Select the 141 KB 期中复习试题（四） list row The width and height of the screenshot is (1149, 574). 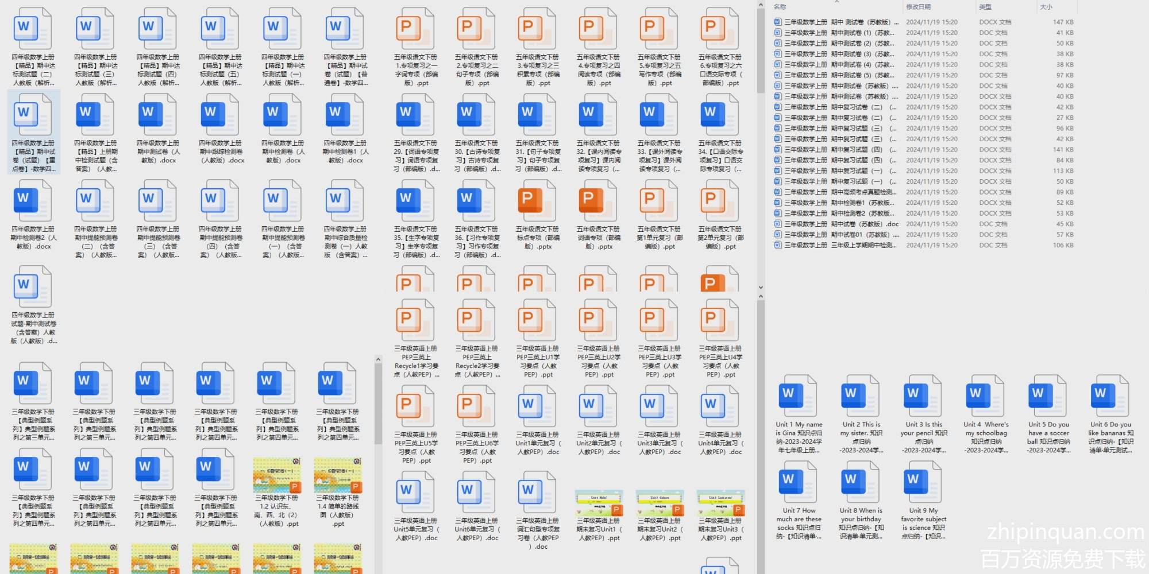click(924, 150)
